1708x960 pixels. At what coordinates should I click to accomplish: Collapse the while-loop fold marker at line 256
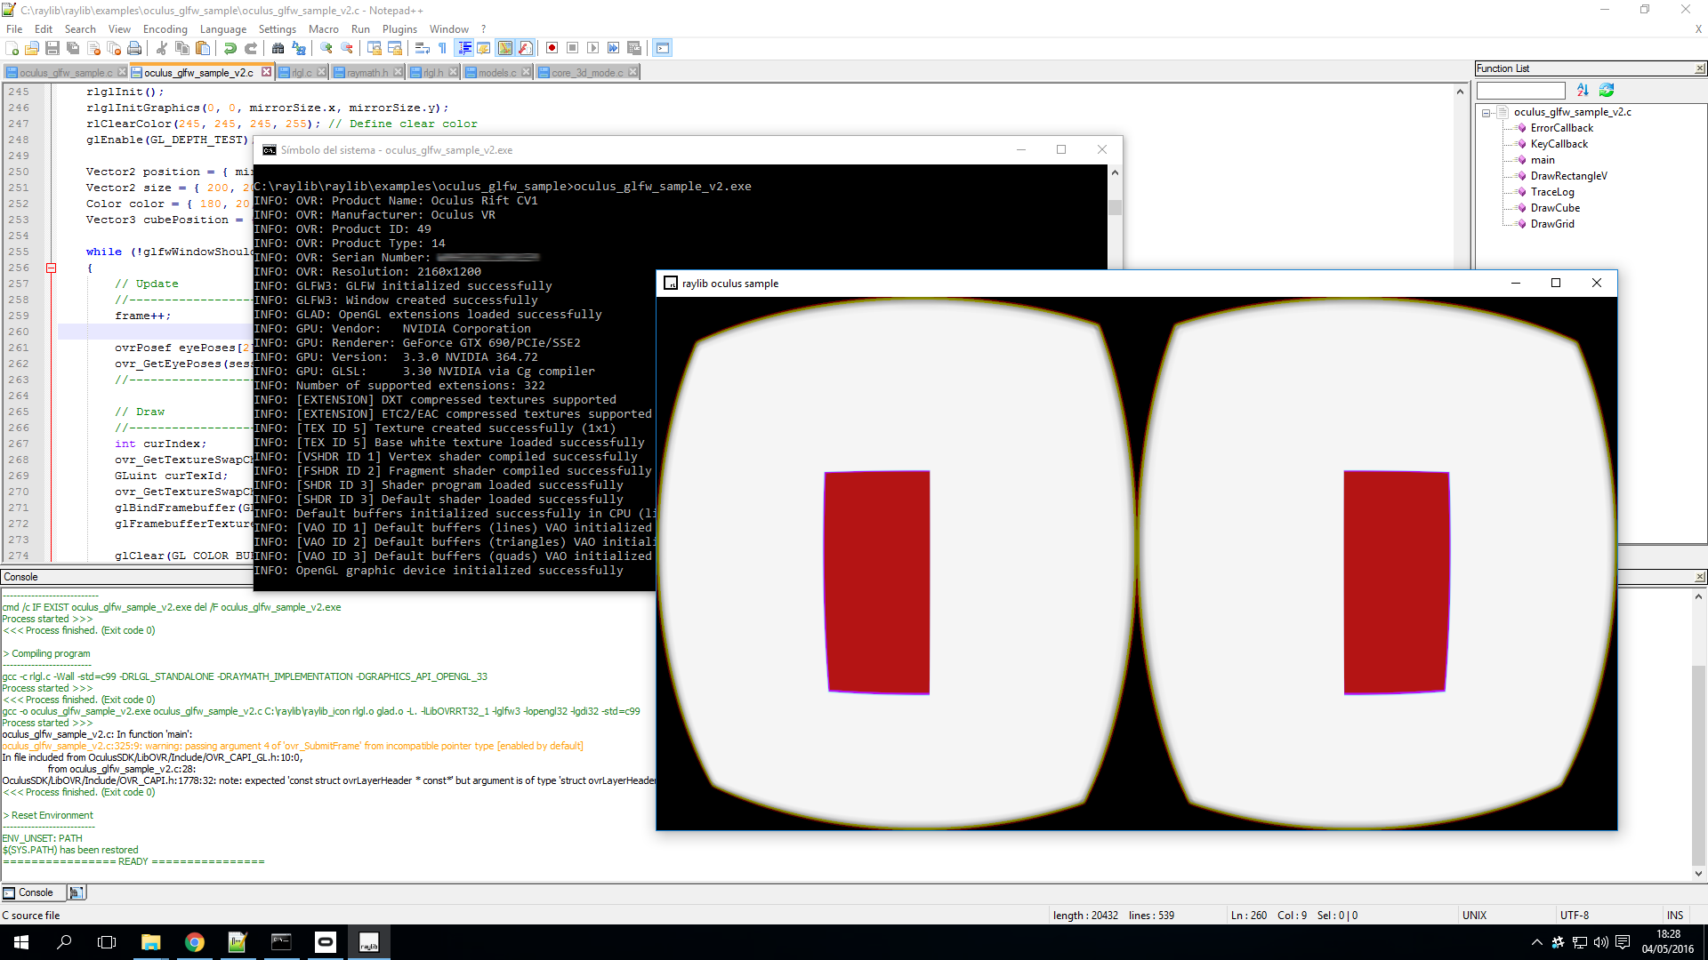click(x=52, y=268)
